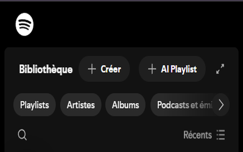The height and width of the screenshot is (152, 243).
Task: Click the plus icon in the Créer button
Action: pyautogui.click(x=92, y=69)
